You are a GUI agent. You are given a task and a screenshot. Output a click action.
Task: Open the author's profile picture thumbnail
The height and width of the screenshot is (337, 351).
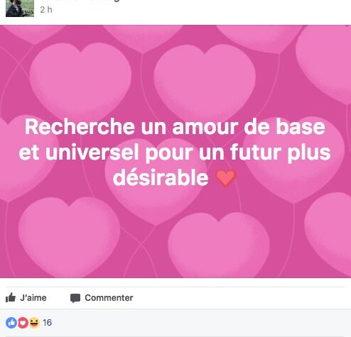(x=20, y=9)
